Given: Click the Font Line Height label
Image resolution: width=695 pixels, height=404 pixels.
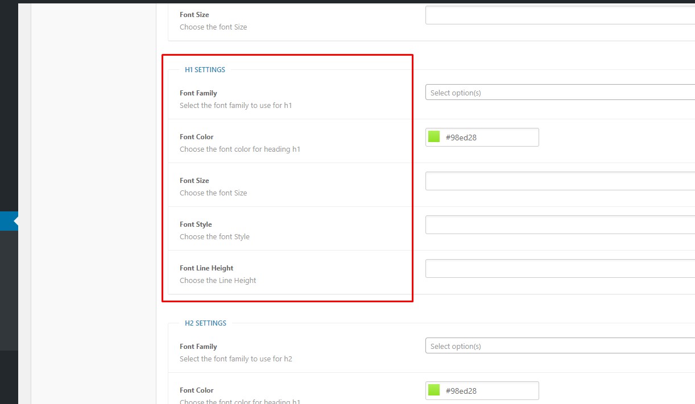Looking at the screenshot, I should click(206, 268).
